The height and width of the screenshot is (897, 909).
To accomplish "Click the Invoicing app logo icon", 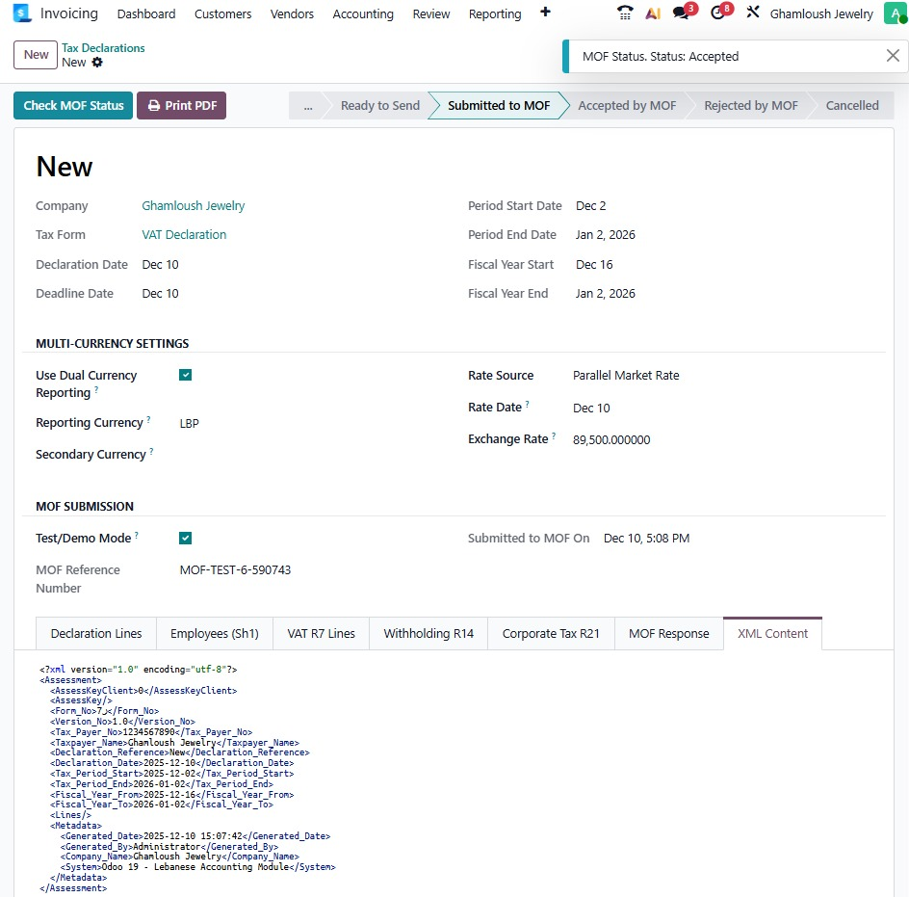I will tap(23, 13).
